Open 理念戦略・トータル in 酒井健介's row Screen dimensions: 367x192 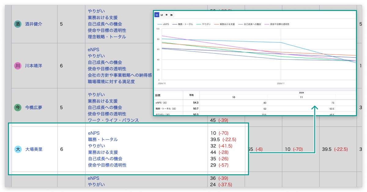107,37
